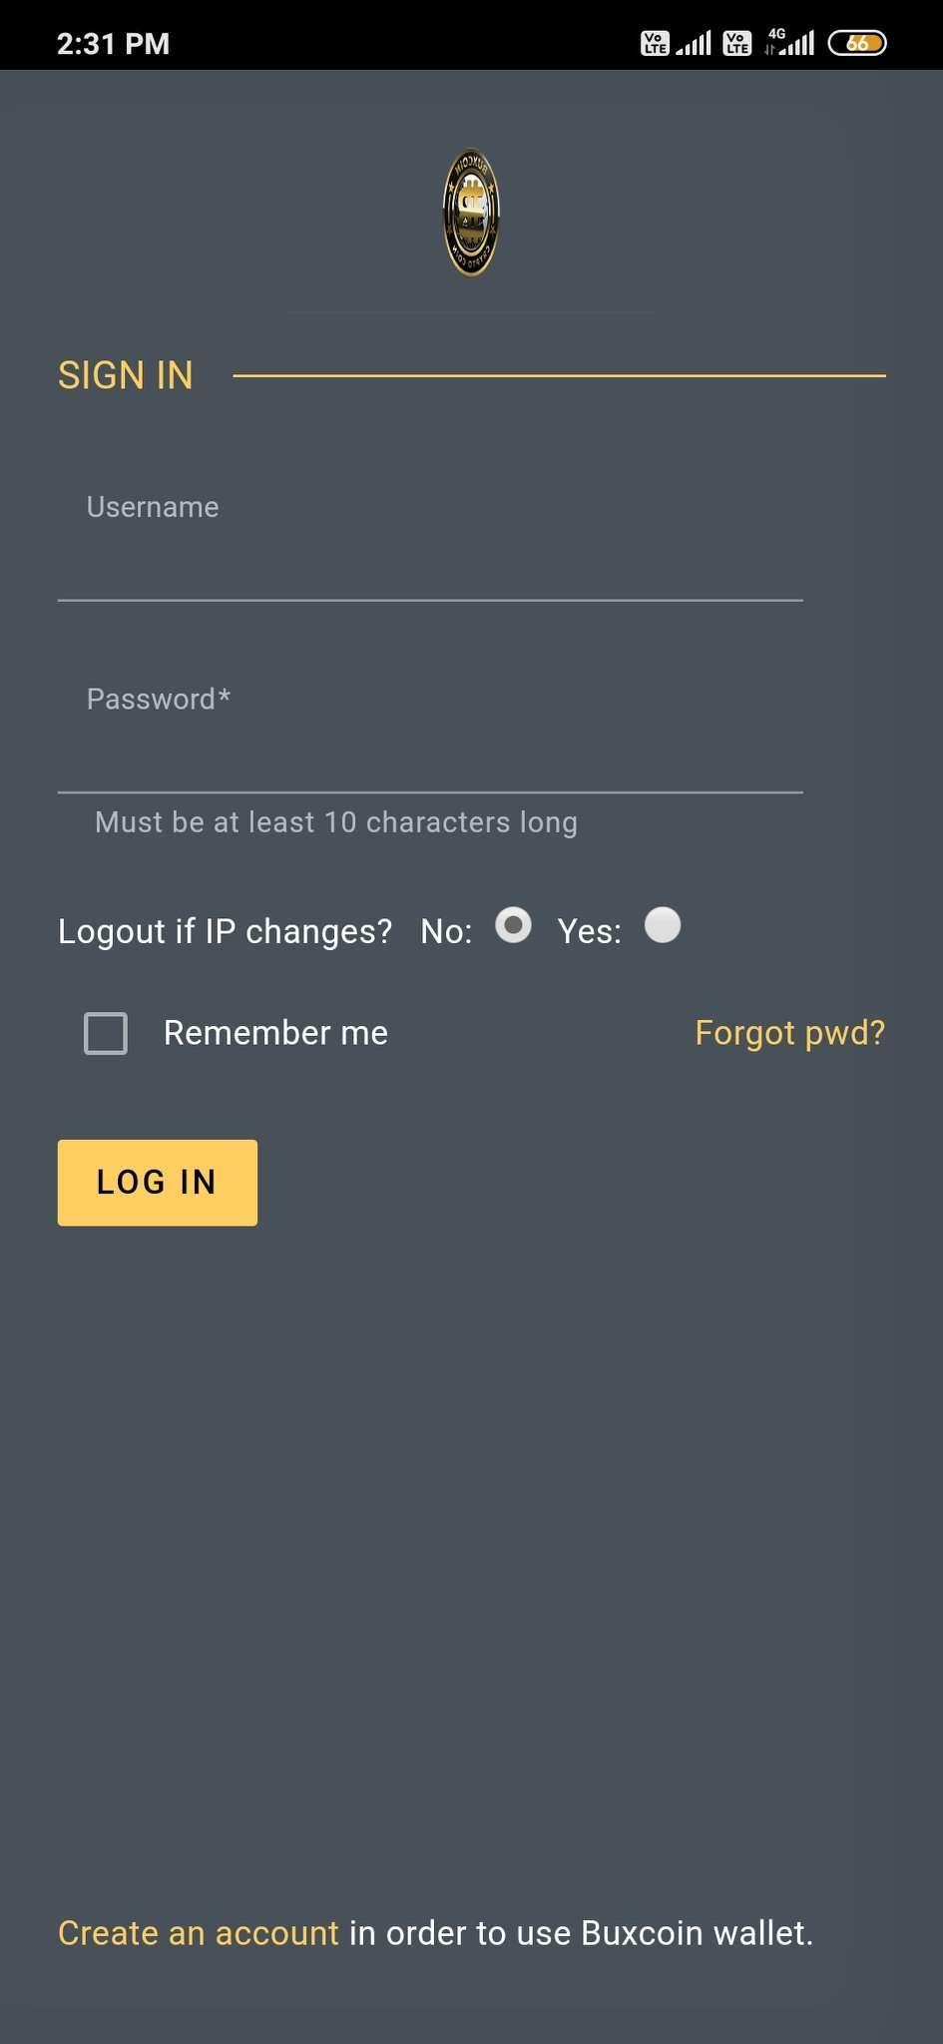Tap the first SIM signal bars icon
Image resolution: width=943 pixels, height=2044 pixels.
694,43
